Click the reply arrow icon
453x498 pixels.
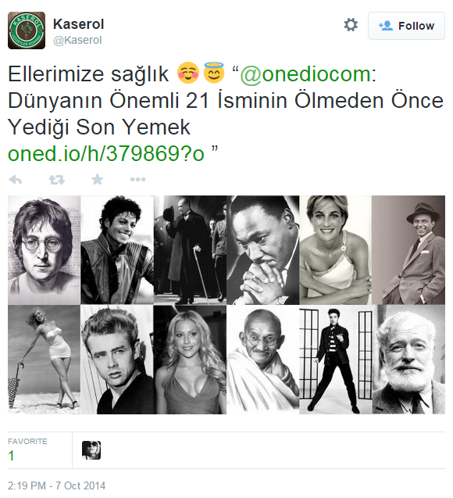(16, 180)
